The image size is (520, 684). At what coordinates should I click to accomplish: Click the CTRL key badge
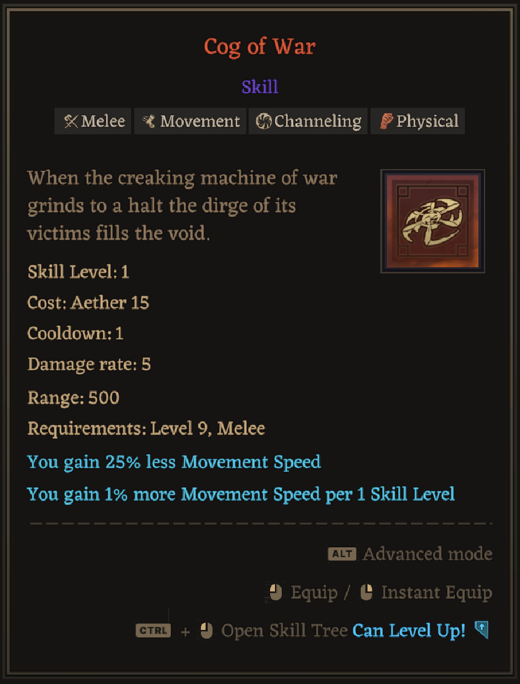pos(154,631)
